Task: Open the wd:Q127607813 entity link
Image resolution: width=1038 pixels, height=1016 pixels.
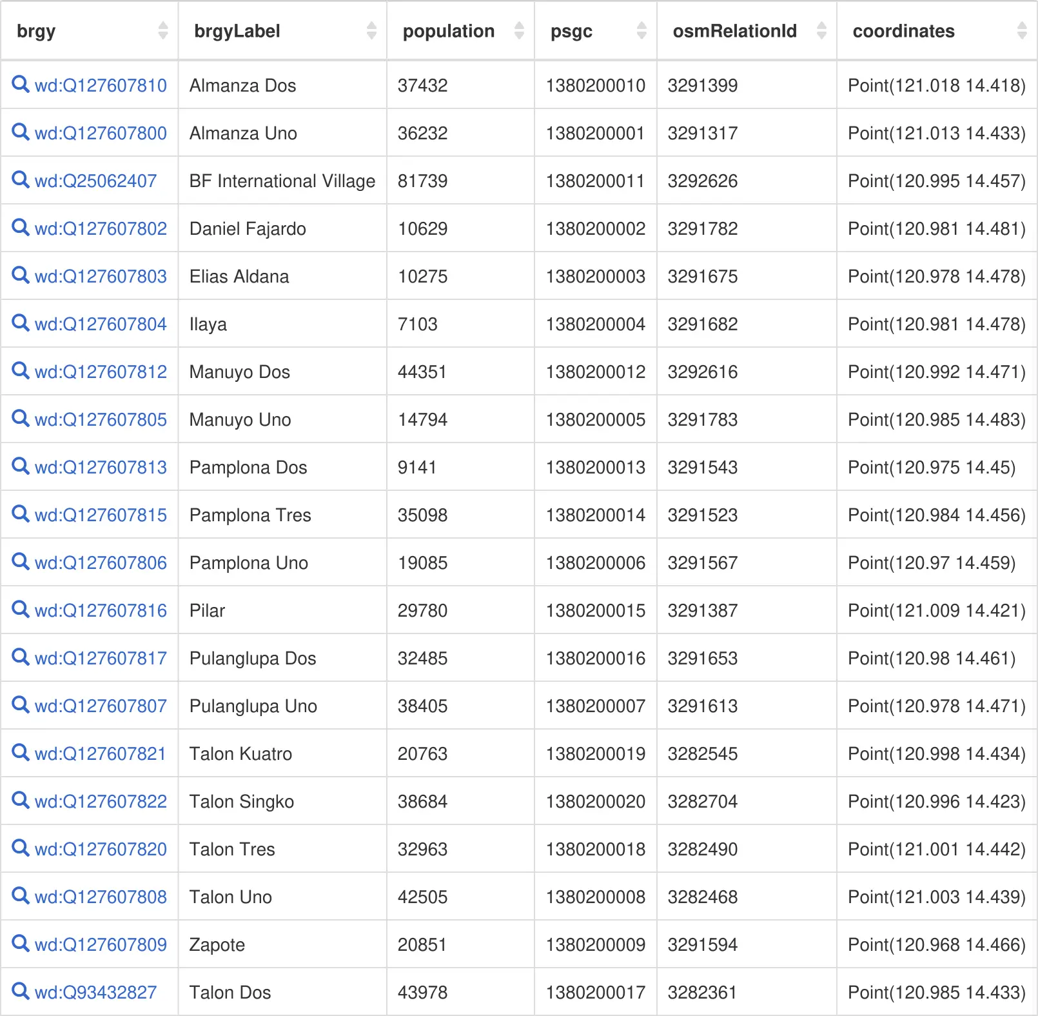Action: 101,467
